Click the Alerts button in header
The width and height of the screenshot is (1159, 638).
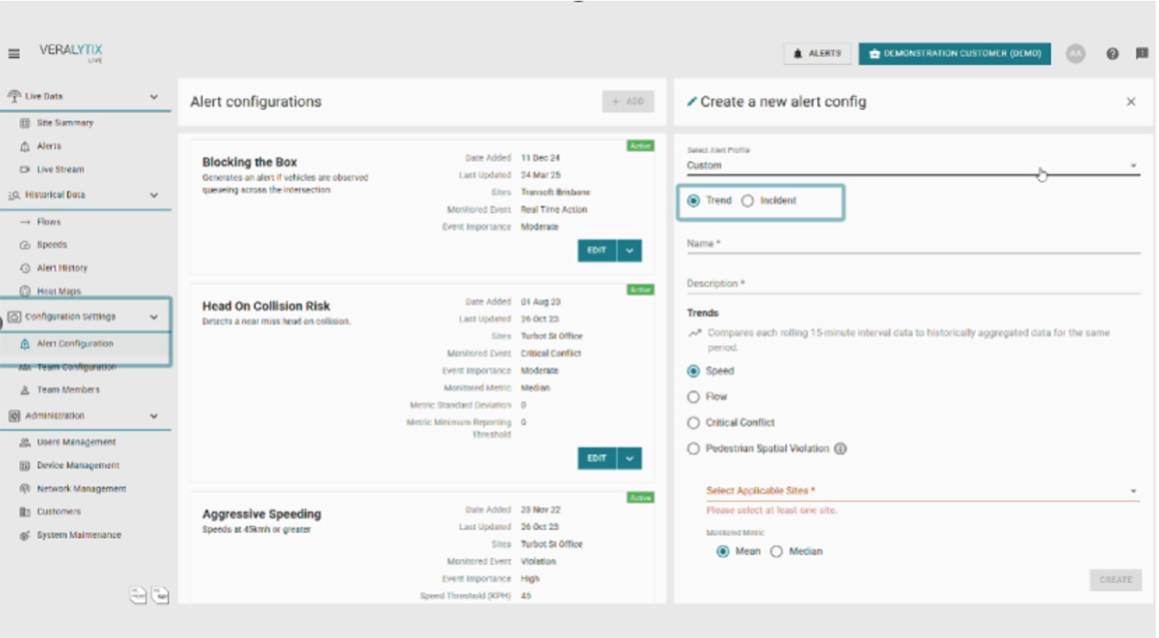816,54
